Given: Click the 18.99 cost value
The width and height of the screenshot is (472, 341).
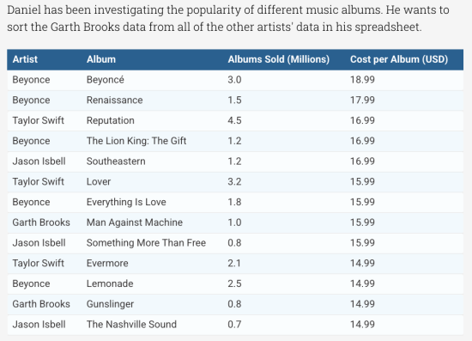Looking at the screenshot, I should pos(362,80).
